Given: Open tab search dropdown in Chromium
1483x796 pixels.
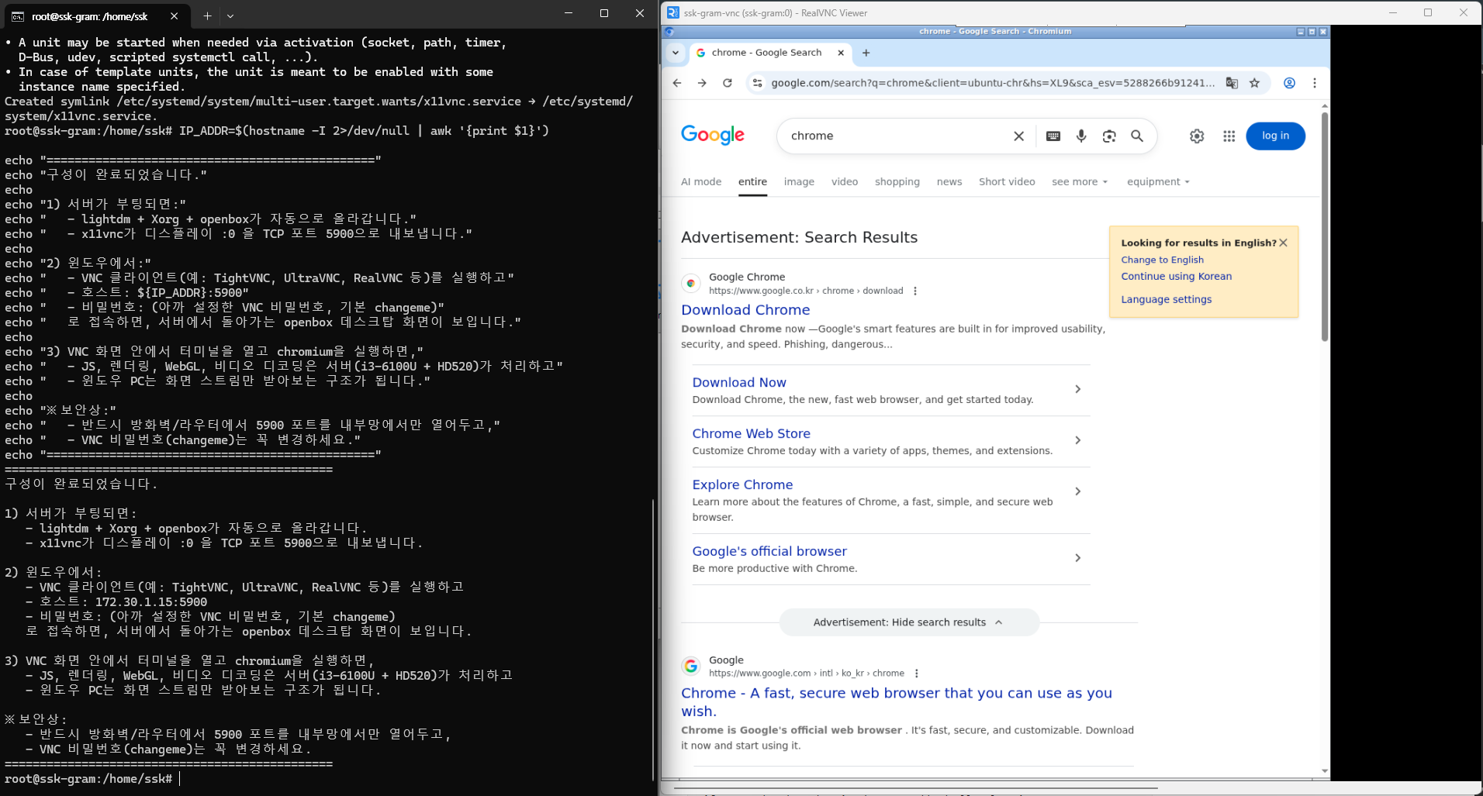Looking at the screenshot, I should [676, 53].
